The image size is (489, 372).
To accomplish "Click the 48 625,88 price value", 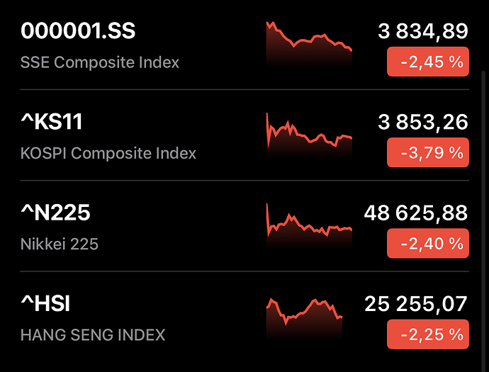I will click(x=416, y=213).
